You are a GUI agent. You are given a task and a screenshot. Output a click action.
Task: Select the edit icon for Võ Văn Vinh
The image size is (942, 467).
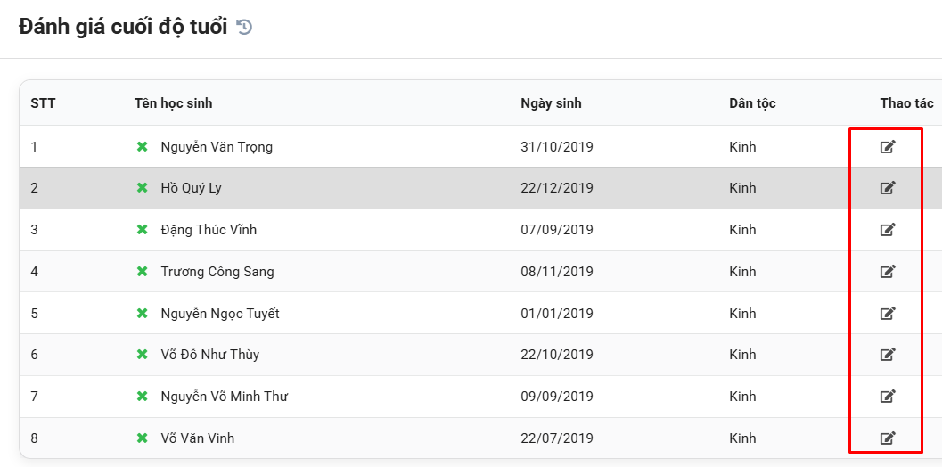coord(888,438)
